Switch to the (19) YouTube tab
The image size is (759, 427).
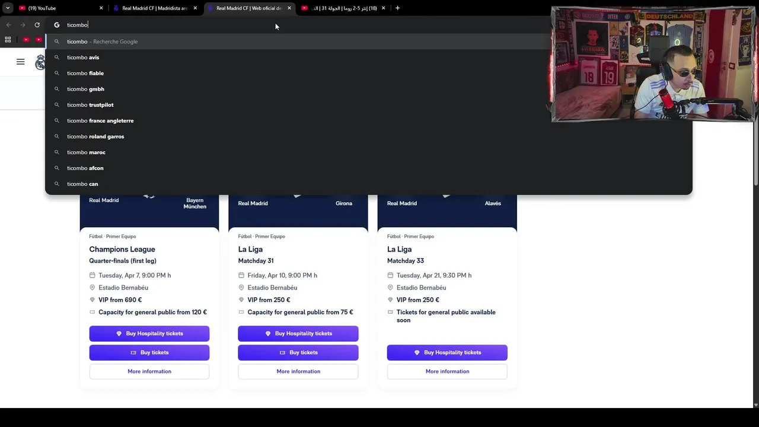[x=59, y=8]
